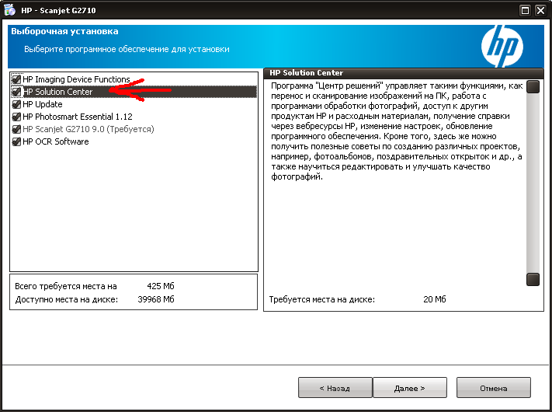This screenshot has height=412, width=552.
Task: Click the 425 Мб total required space value
Action: 161,286
